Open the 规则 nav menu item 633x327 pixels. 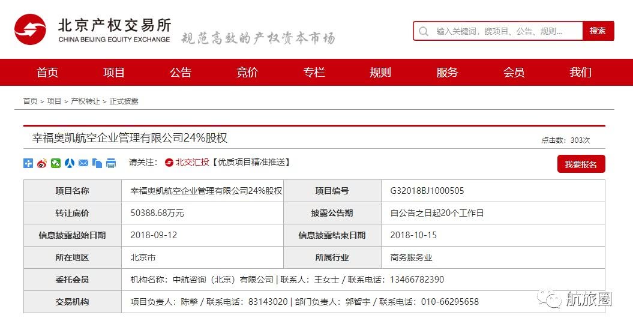pos(380,72)
